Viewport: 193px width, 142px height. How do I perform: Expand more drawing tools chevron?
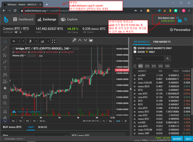tap(5, 121)
